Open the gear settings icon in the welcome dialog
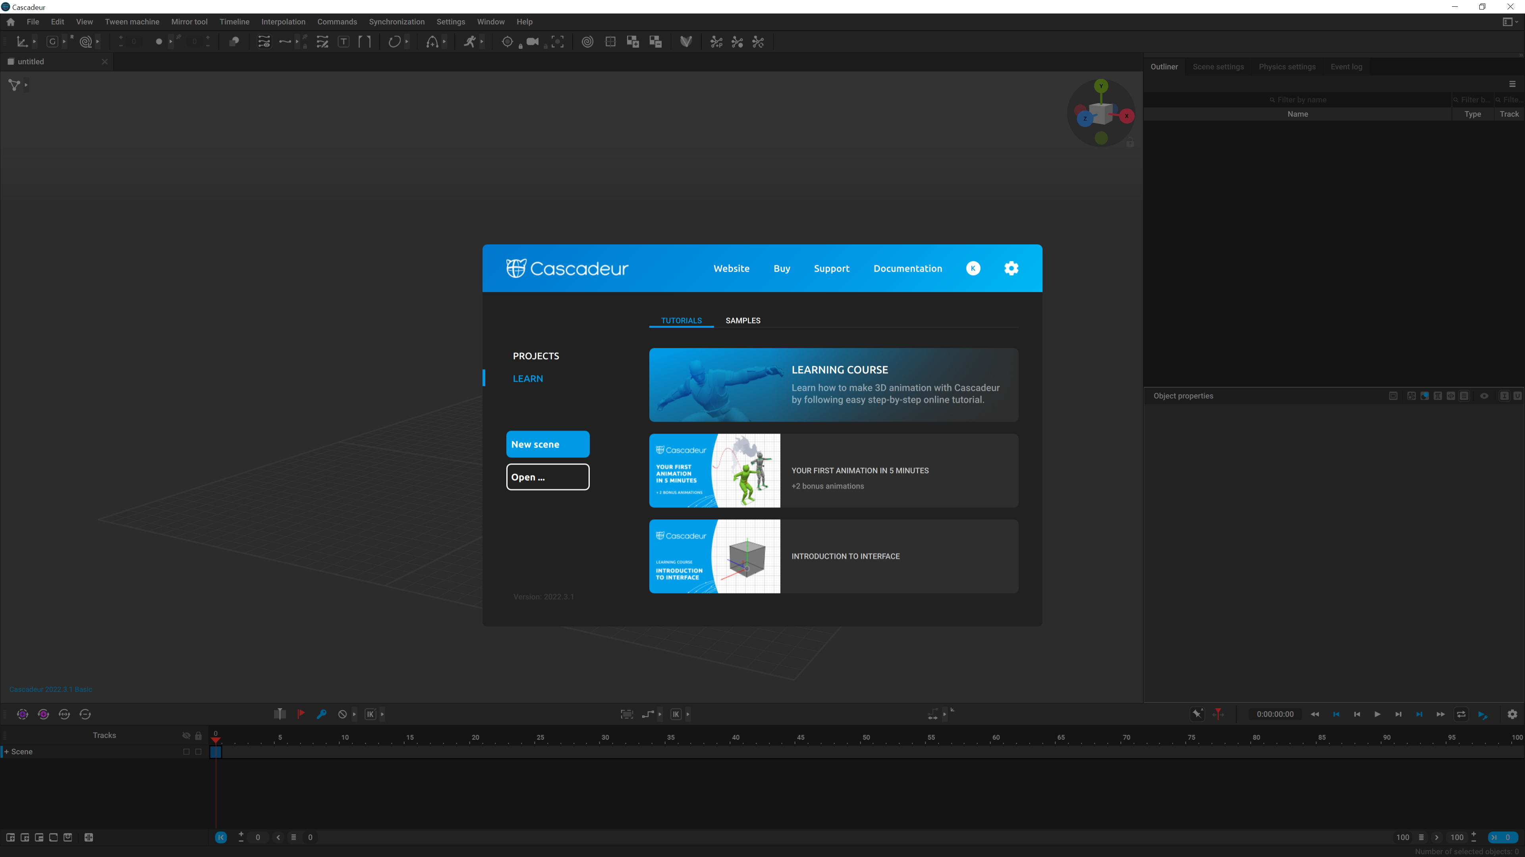The image size is (1525, 857). click(1011, 269)
